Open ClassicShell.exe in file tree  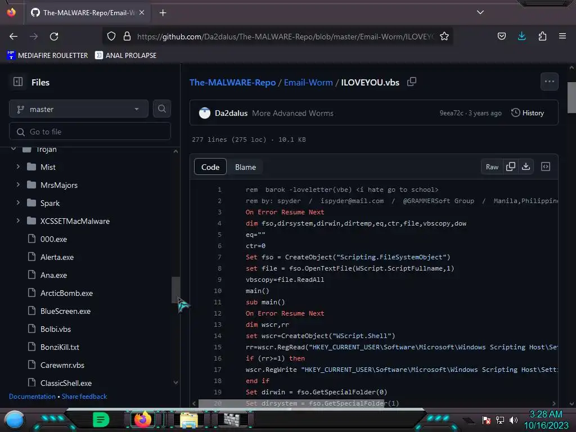point(66,383)
